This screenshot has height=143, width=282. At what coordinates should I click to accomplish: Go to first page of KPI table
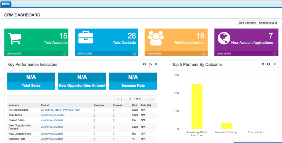click(117, 99)
